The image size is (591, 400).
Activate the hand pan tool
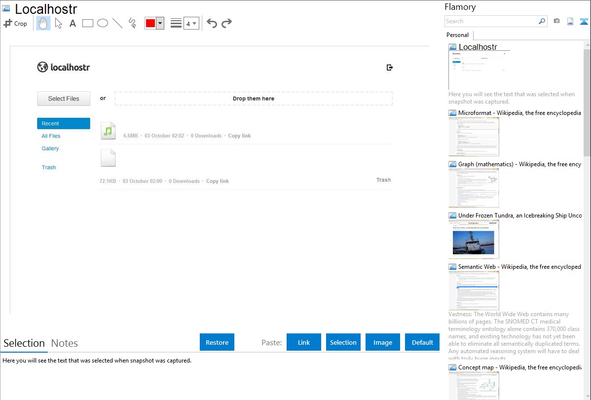[43, 23]
